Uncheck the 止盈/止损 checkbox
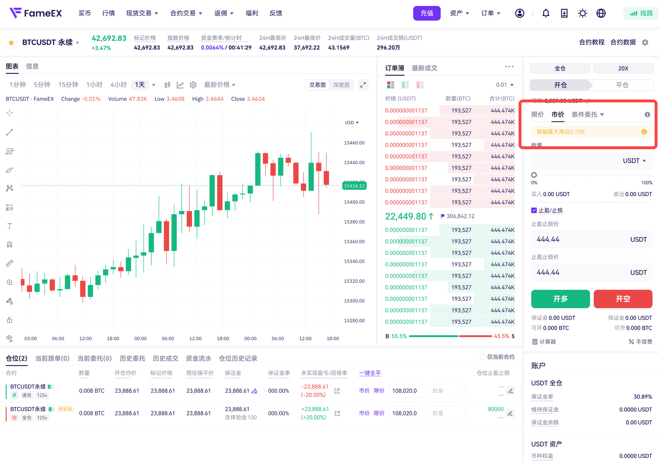This screenshot has width=659, height=463. [x=534, y=210]
